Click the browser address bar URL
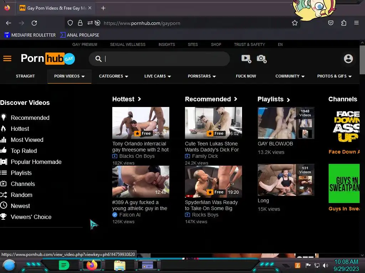This screenshot has height=273, width=365. (142, 23)
